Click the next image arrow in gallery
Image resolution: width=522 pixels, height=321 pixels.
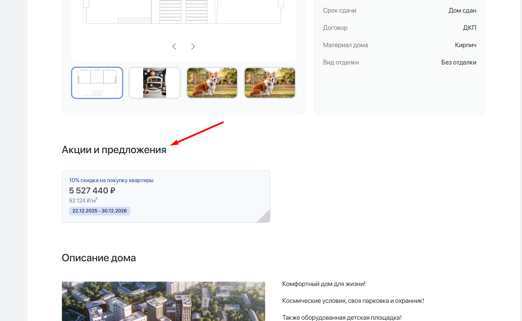tap(193, 46)
